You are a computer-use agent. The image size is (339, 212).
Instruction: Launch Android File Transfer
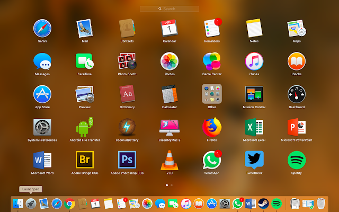tap(85, 127)
